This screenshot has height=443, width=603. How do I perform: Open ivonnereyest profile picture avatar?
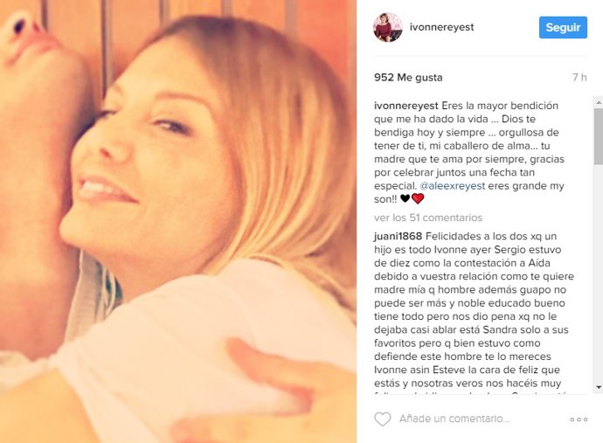388,27
